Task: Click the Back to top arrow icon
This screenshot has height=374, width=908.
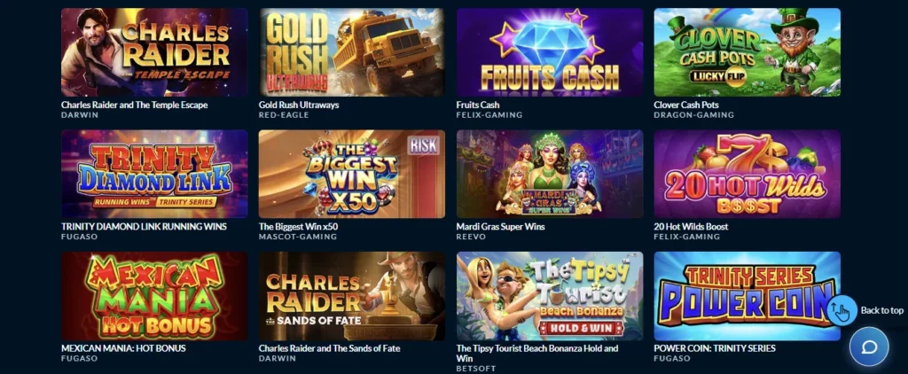Action: coord(841,311)
